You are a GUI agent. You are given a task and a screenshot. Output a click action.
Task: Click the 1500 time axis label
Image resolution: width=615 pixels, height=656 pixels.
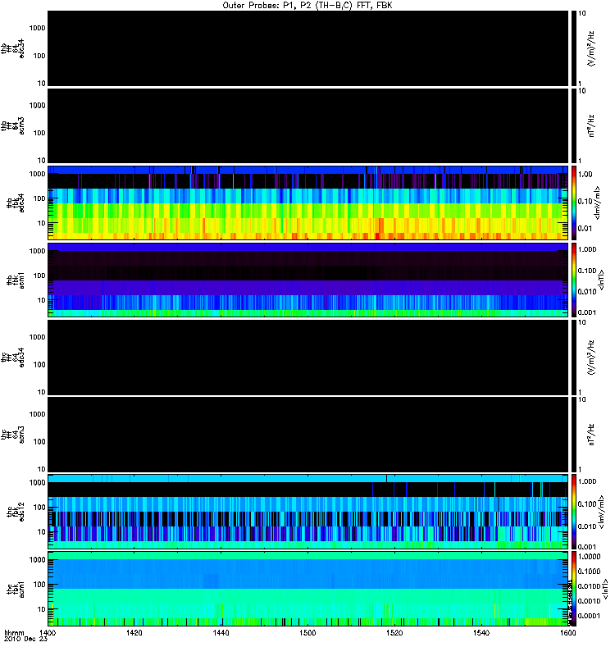point(307,632)
